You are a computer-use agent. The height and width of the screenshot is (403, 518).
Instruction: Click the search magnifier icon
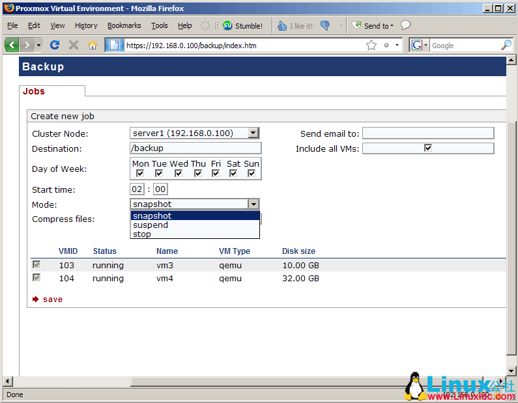(506, 45)
